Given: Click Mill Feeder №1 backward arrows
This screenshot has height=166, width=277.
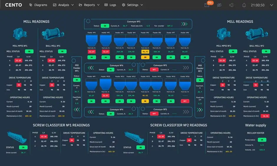Looking at the screenshot, I should coord(77,110).
